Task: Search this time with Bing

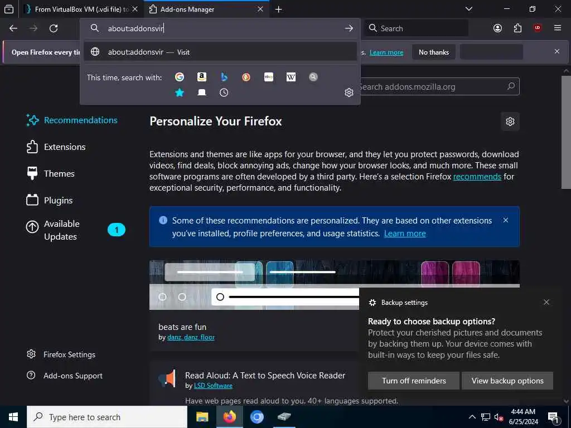Action: 224,77
